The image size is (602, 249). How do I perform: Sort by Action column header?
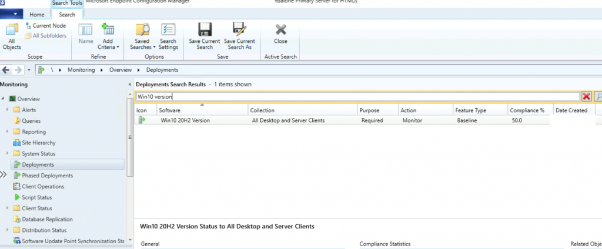click(x=426, y=110)
